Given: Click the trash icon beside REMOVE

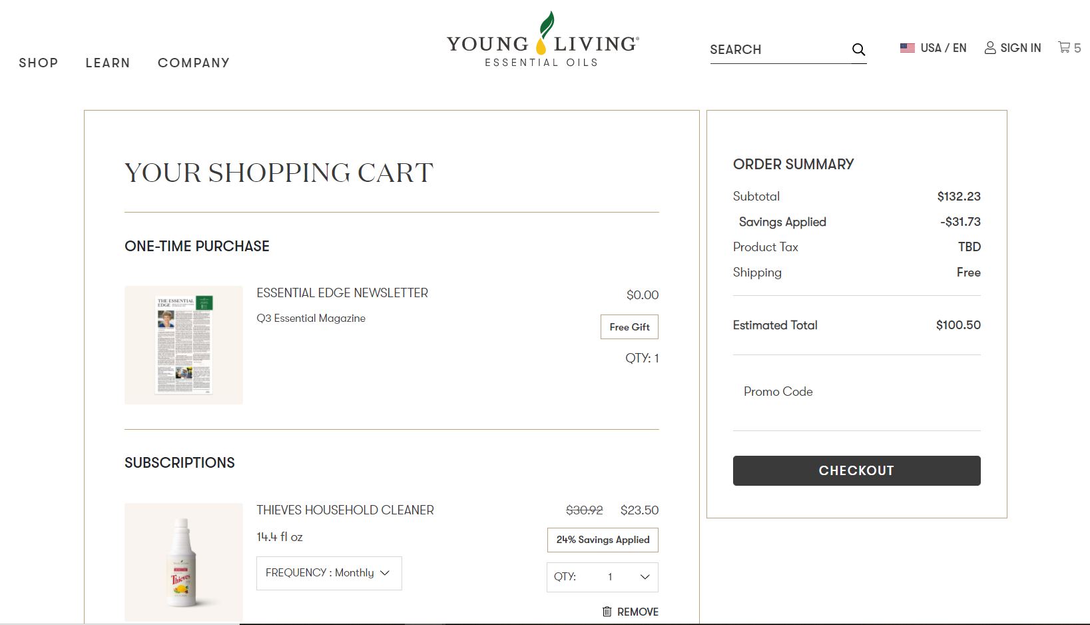Looking at the screenshot, I should tap(607, 611).
